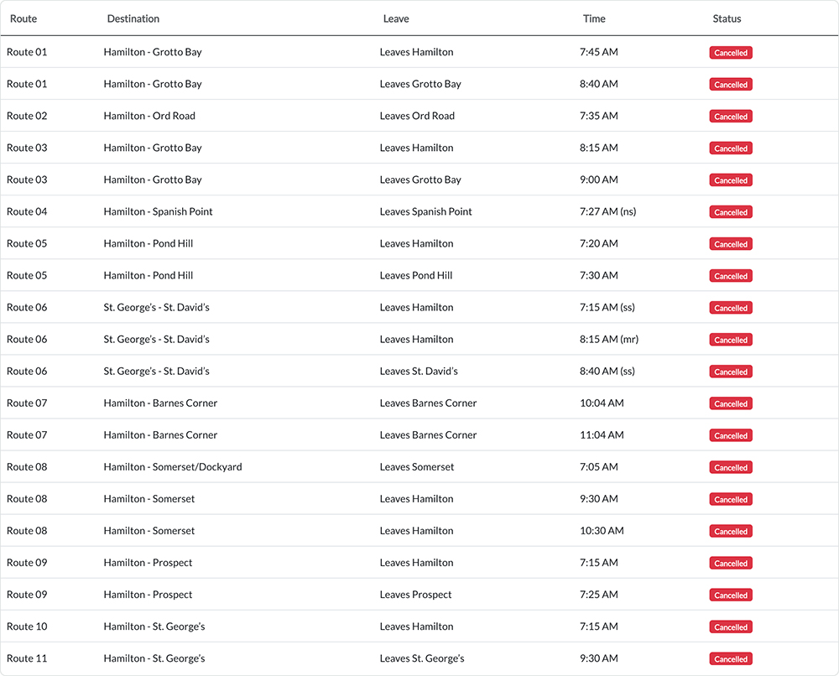This screenshot has width=839, height=676.
Task: Click the Destination column header
Action: coord(133,18)
